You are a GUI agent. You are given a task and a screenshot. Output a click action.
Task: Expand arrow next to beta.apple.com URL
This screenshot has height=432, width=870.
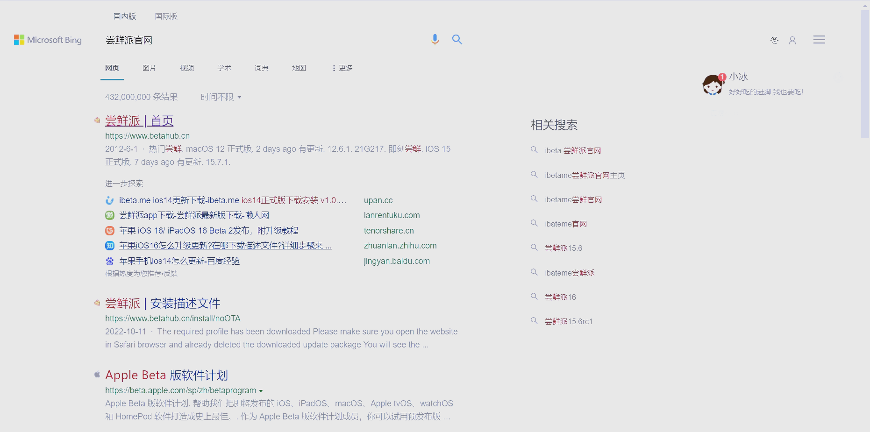pyautogui.click(x=261, y=391)
